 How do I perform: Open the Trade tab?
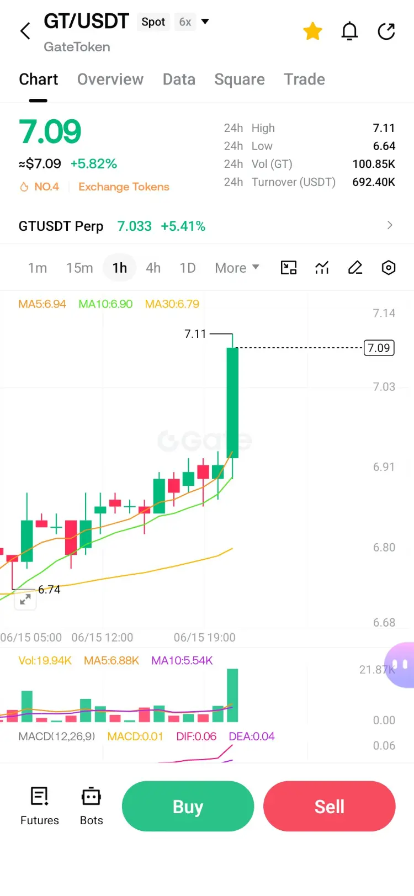[x=304, y=79]
